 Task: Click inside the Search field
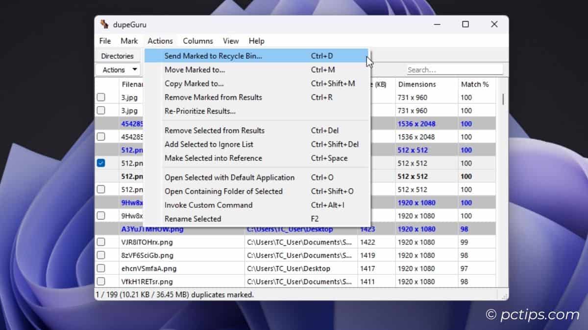(x=455, y=69)
